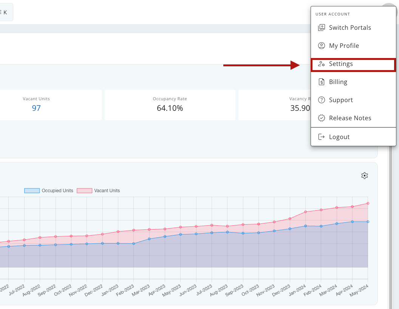Image resolution: width=399 pixels, height=309 pixels.
Task: Click the My Profile person icon
Action: pyautogui.click(x=322, y=45)
